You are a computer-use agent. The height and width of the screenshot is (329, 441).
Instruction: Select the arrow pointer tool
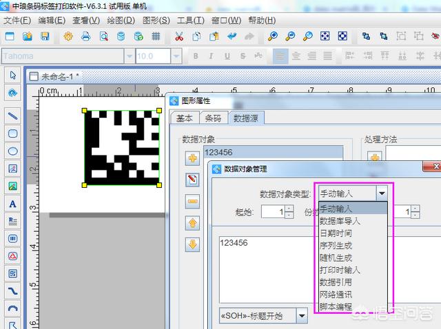pyautogui.click(x=12, y=75)
